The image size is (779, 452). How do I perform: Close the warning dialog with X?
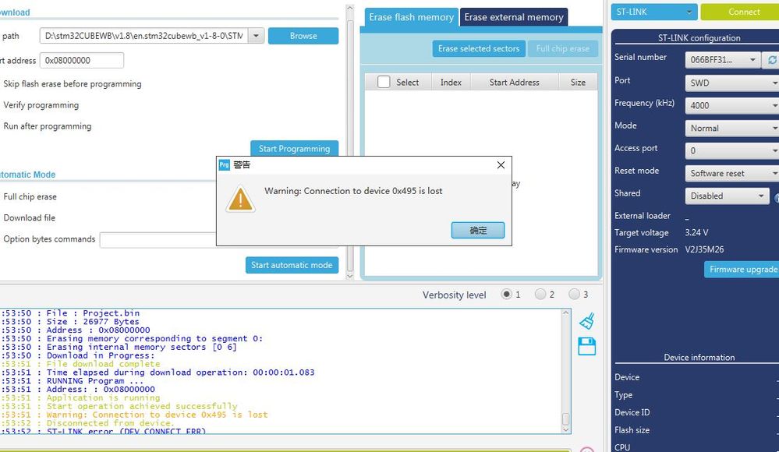coord(501,165)
